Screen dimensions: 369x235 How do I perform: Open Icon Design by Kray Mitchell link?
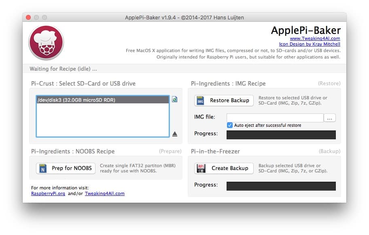click(x=310, y=44)
